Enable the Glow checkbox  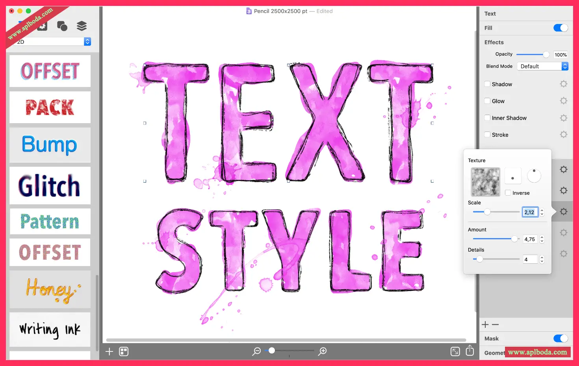point(488,101)
